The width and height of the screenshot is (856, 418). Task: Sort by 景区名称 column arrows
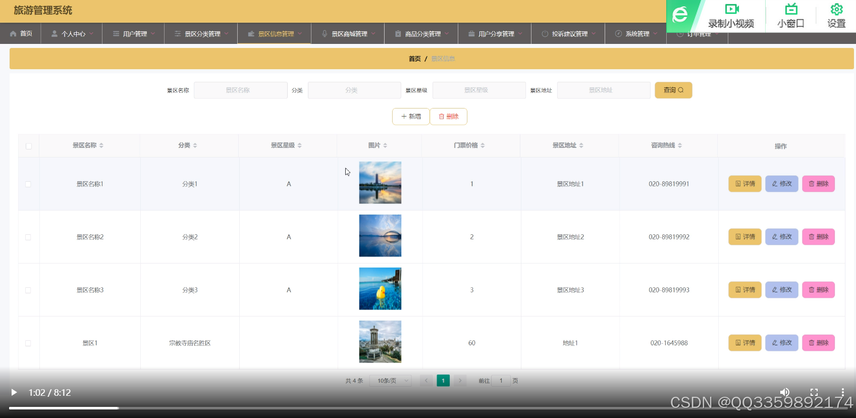101,145
